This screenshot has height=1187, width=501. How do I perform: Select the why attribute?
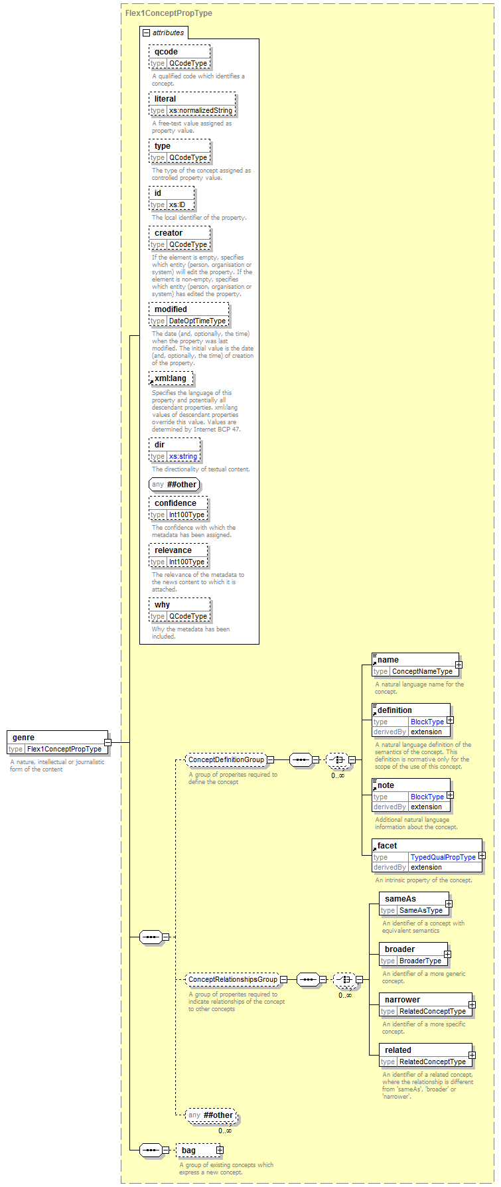coord(179,610)
